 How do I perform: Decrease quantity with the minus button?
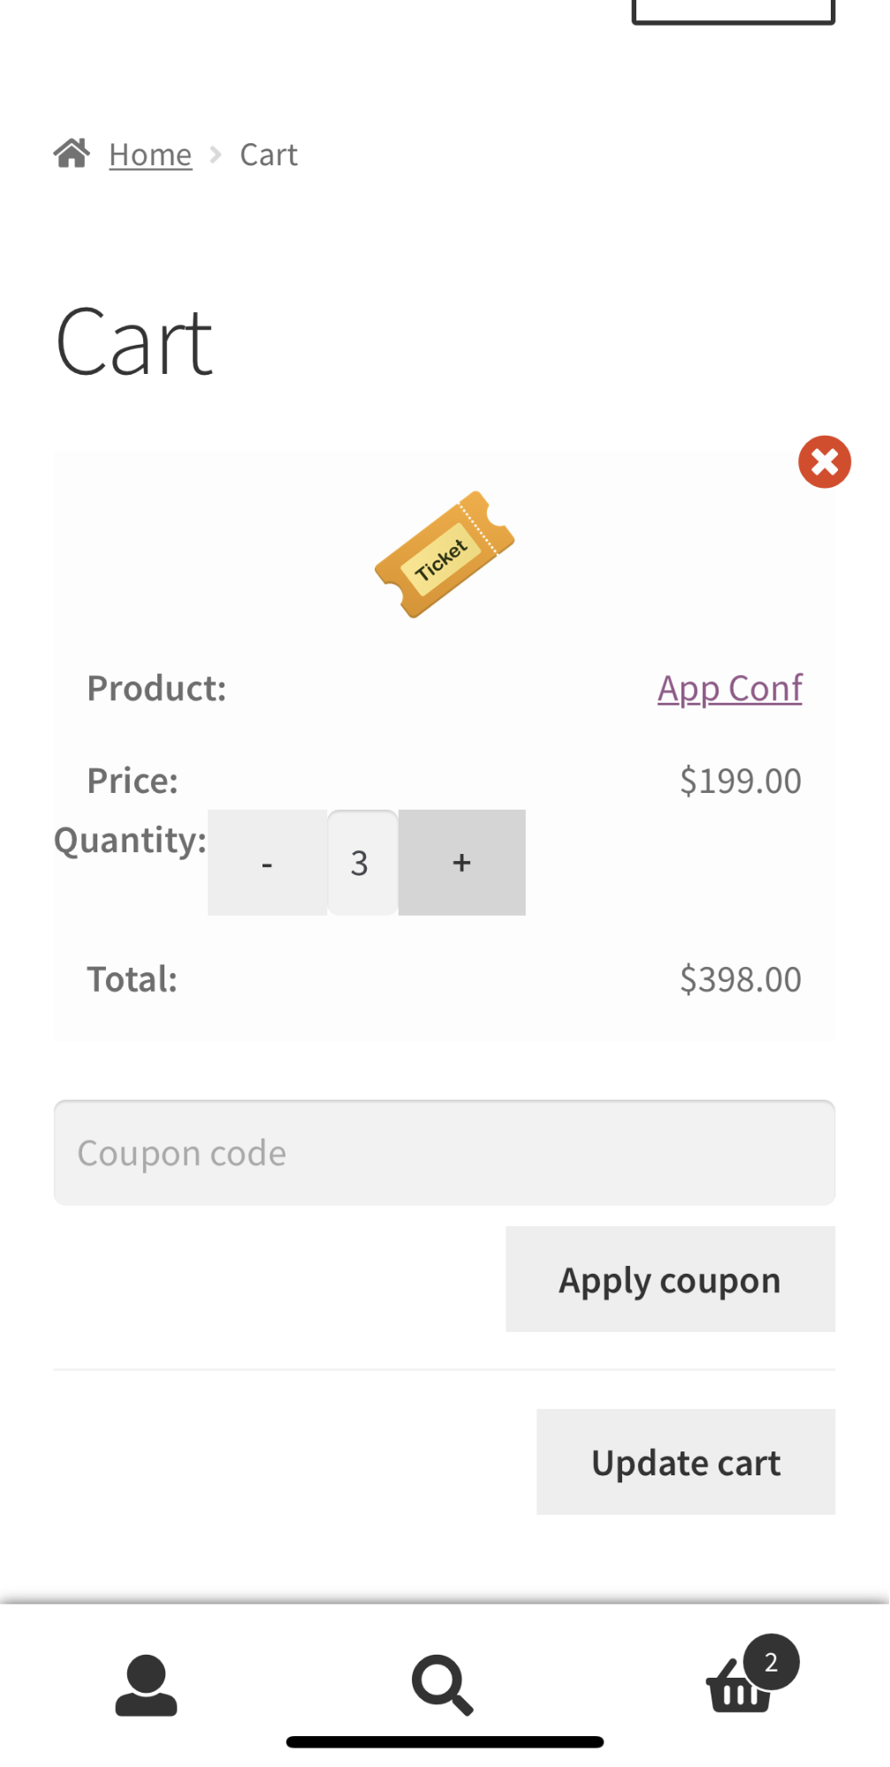click(x=267, y=863)
